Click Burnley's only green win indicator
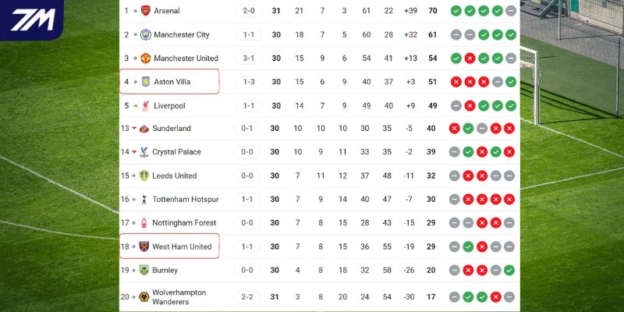 [x=509, y=271]
